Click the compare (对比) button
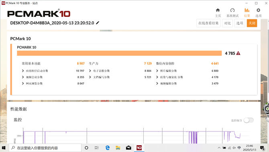 (x=227, y=23)
